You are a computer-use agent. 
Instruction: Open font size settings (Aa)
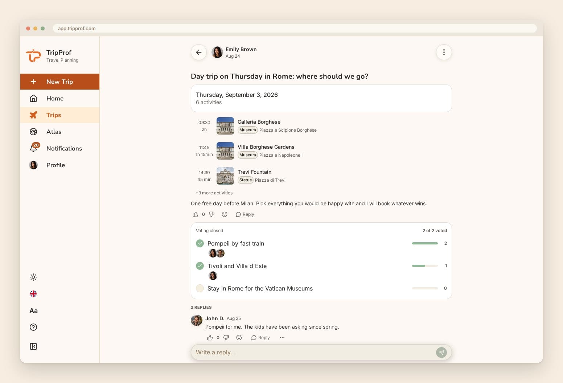[x=33, y=310]
